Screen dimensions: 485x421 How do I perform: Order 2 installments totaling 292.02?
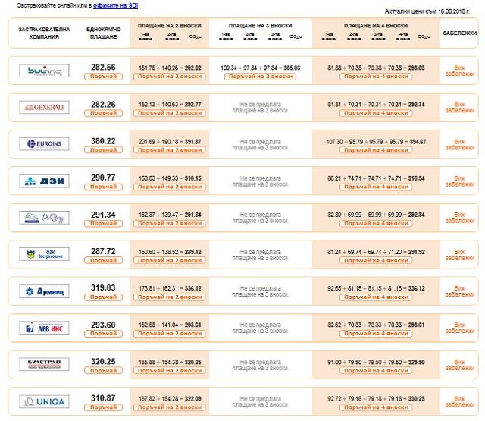tap(170, 77)
